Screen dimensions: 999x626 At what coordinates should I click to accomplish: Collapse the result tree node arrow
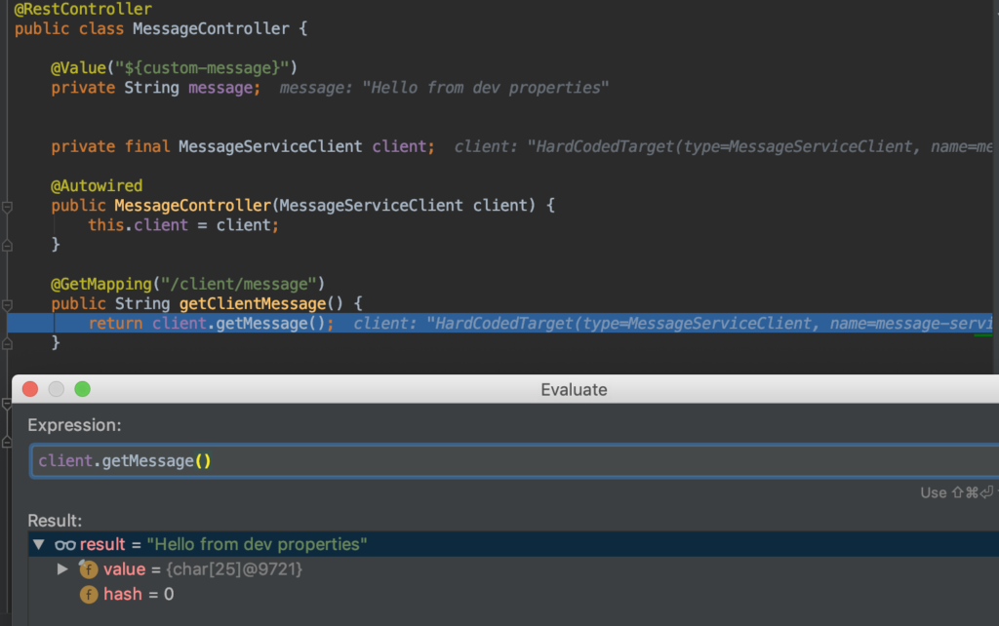pos(39,544)
